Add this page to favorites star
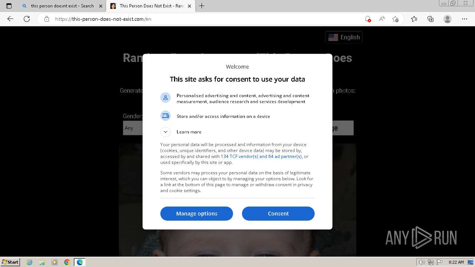The width and height of the screenshot is (475, 267). [396, 19]
